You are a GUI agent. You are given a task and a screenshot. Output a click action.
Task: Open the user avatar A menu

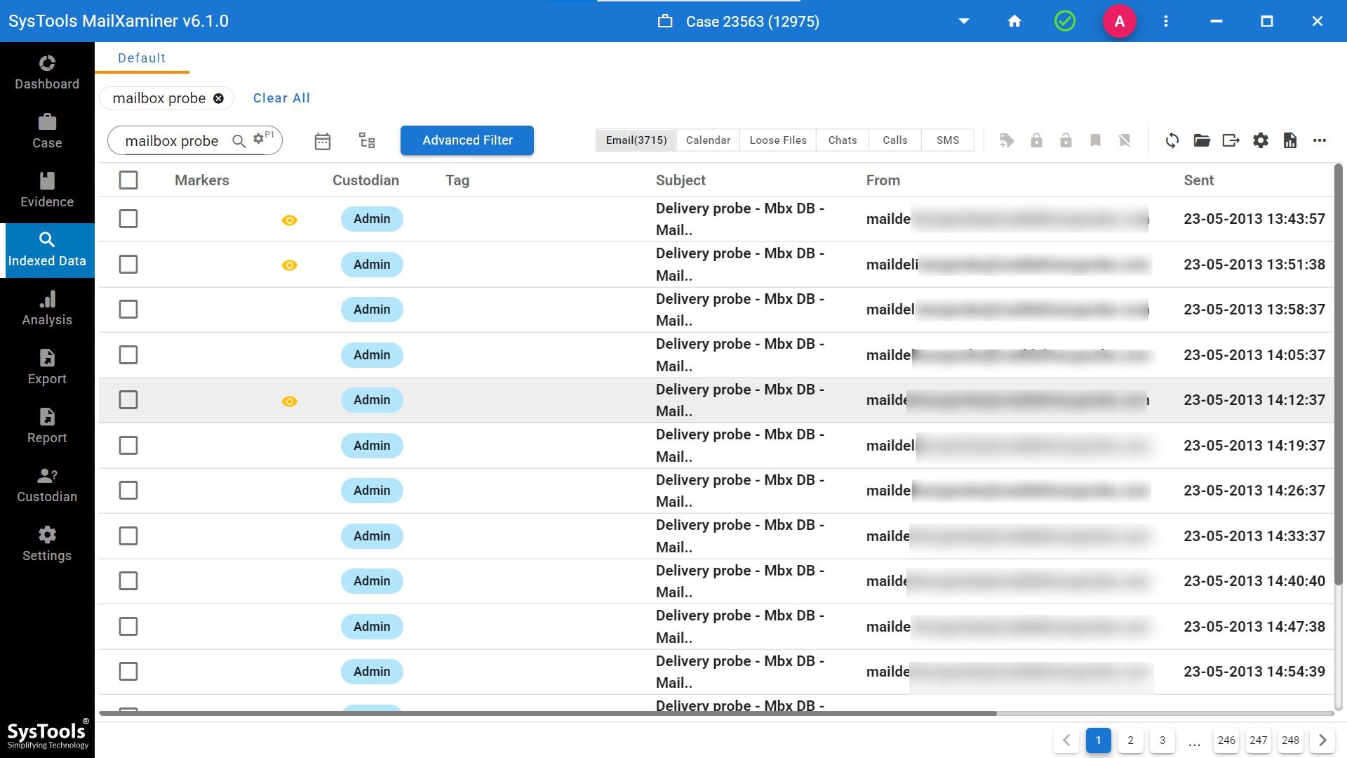coord(1120,21)
